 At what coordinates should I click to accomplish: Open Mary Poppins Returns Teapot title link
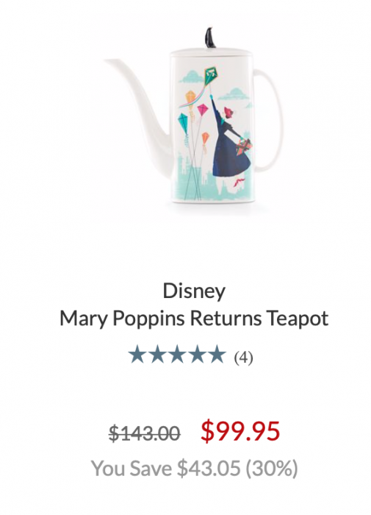point(194,319)
